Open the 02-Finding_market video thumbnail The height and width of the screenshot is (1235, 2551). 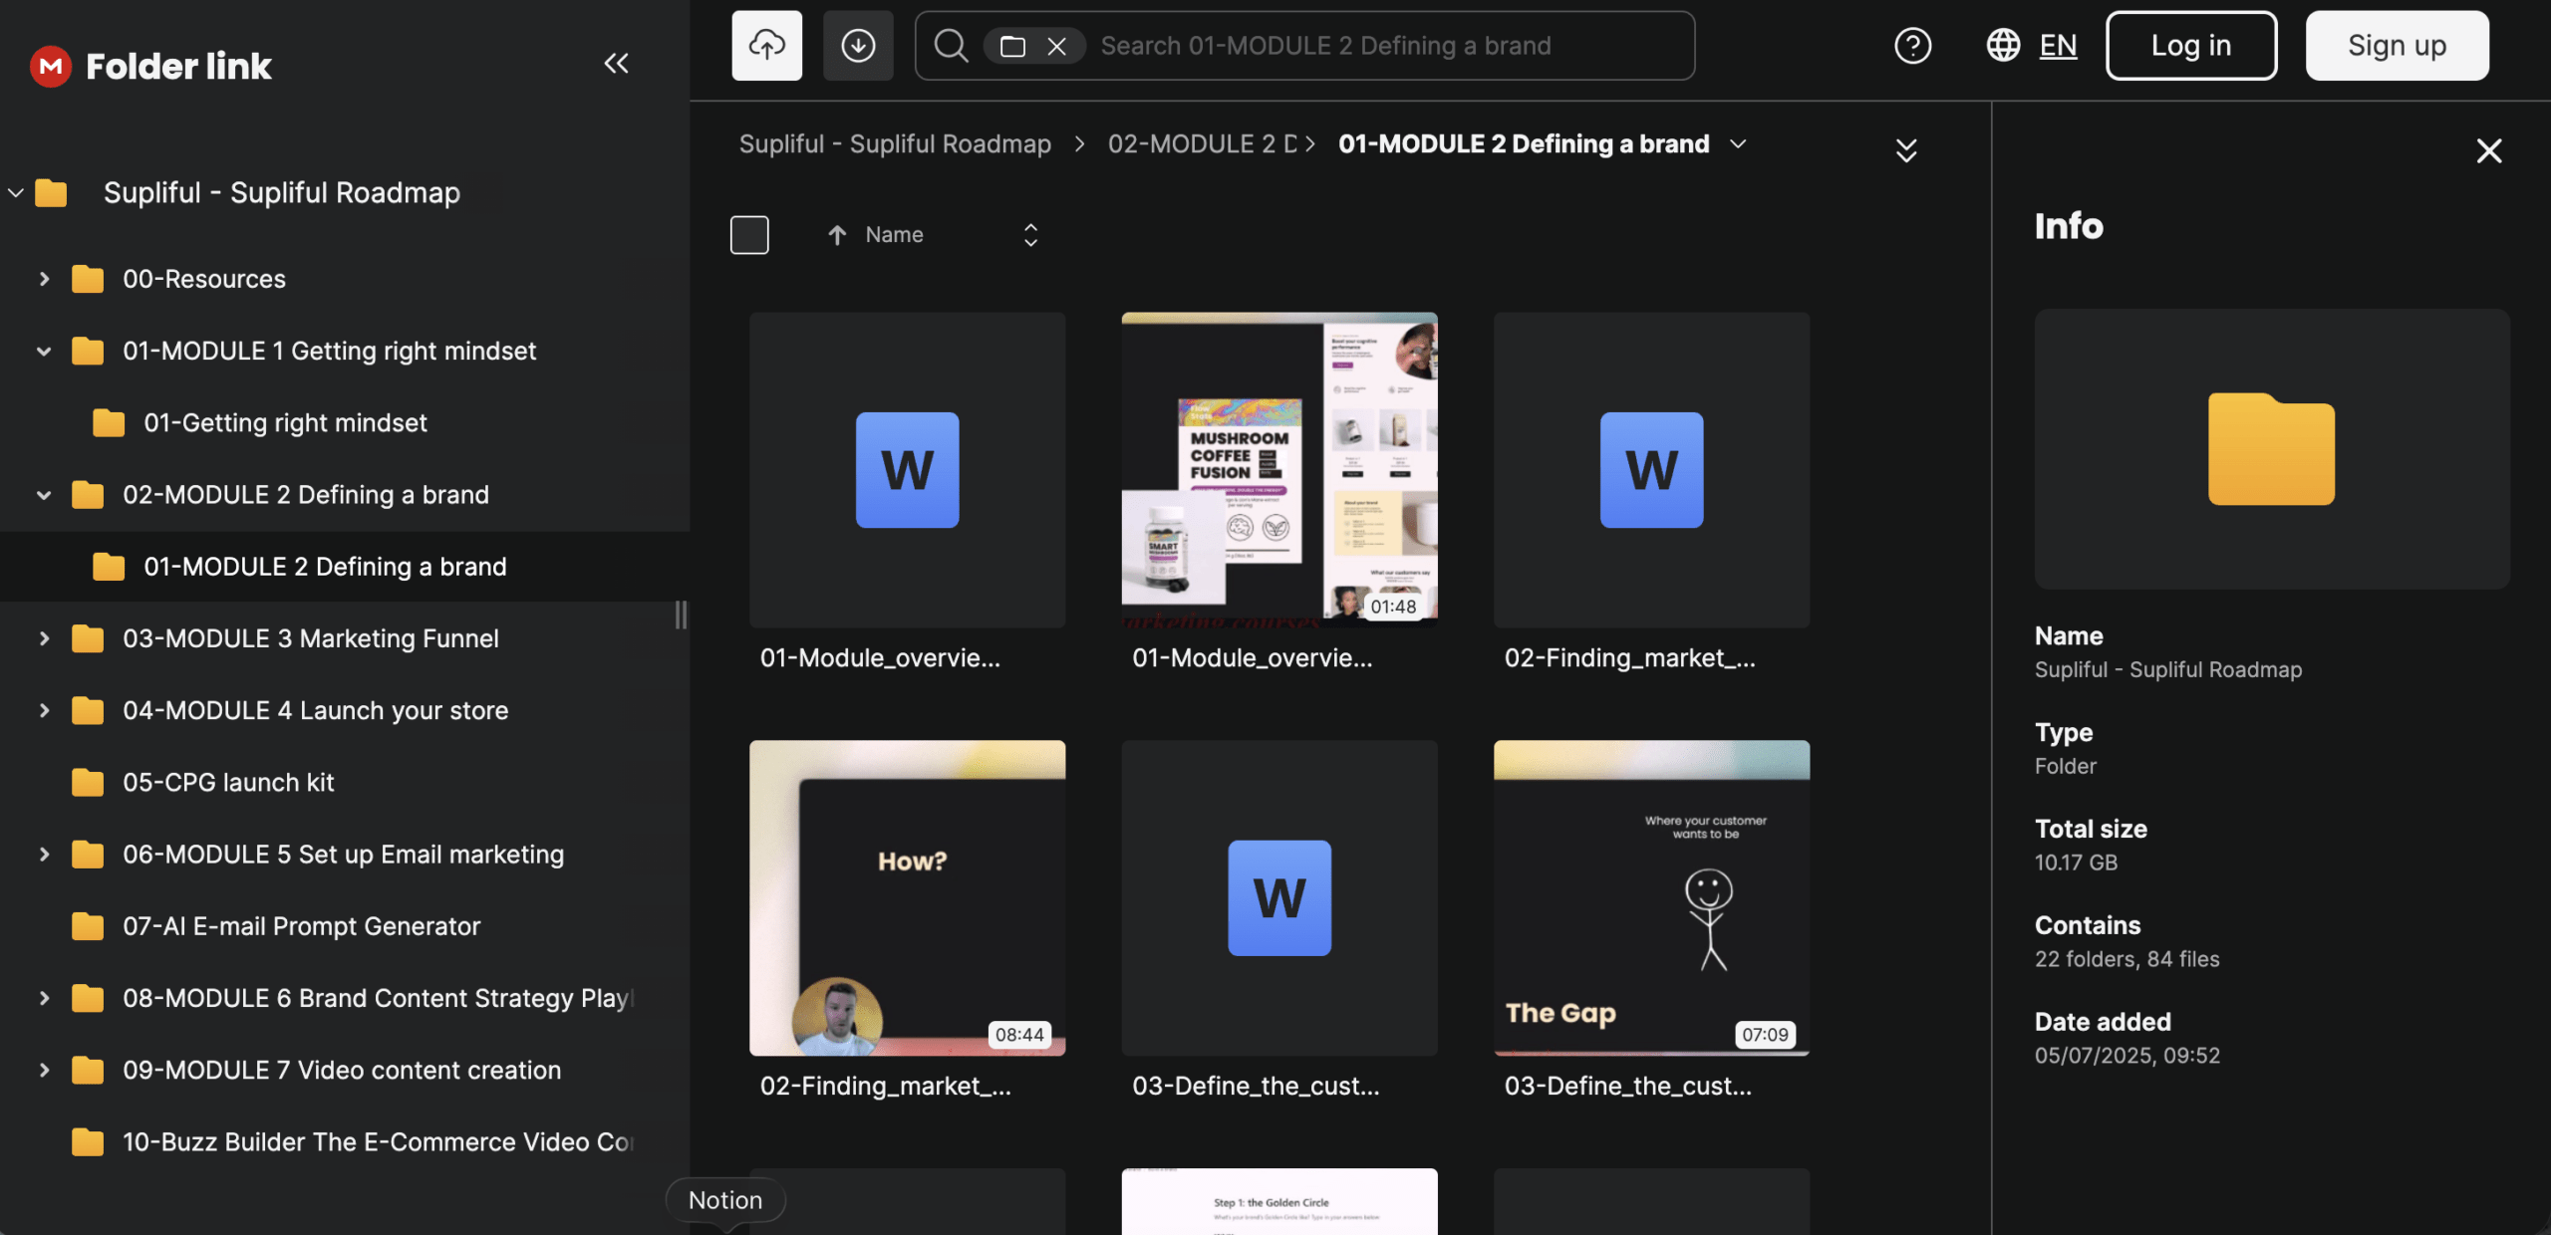907,897
